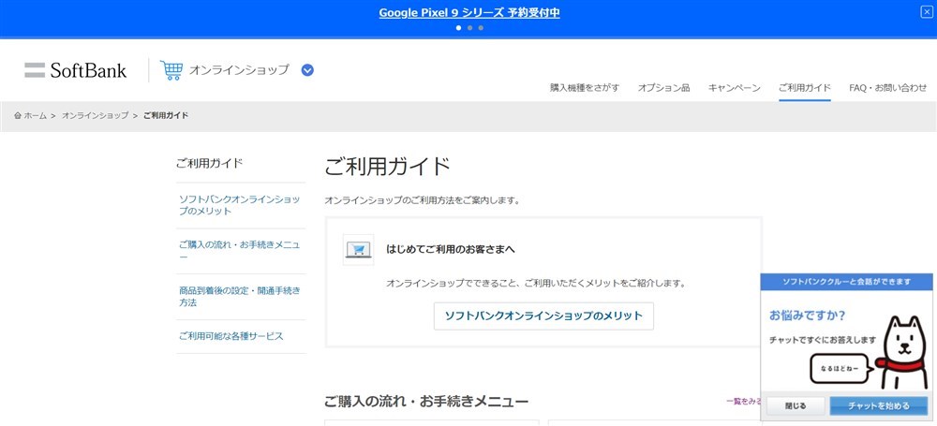
Task: Open 購入機種をさがす menu
Action: tap(585, 88)
